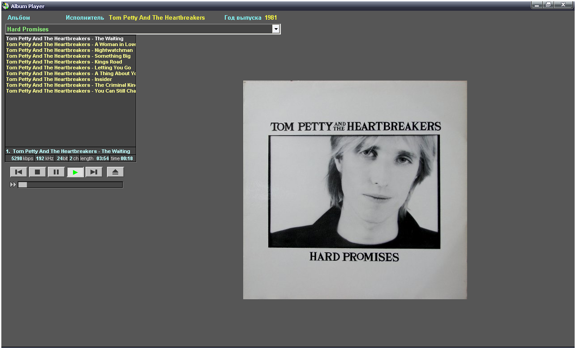Screen dimensions: 576x348
Task: Select the track A Thing About You
Action: coord(71,73)
